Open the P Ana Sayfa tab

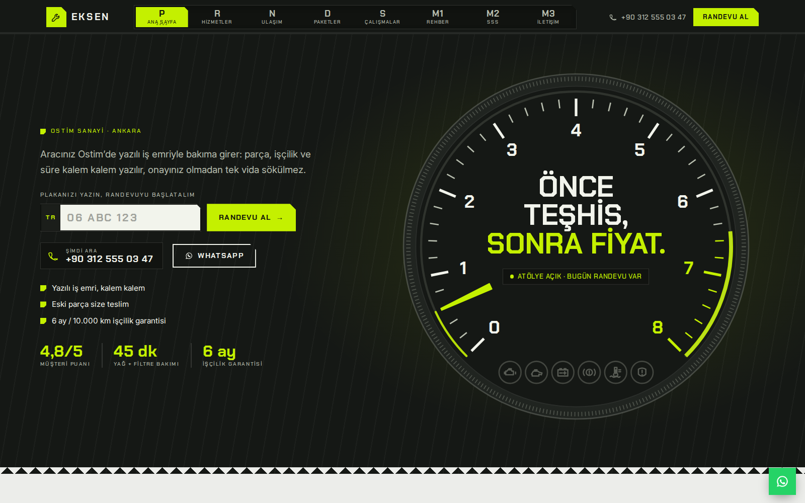(x=162, y=17)
